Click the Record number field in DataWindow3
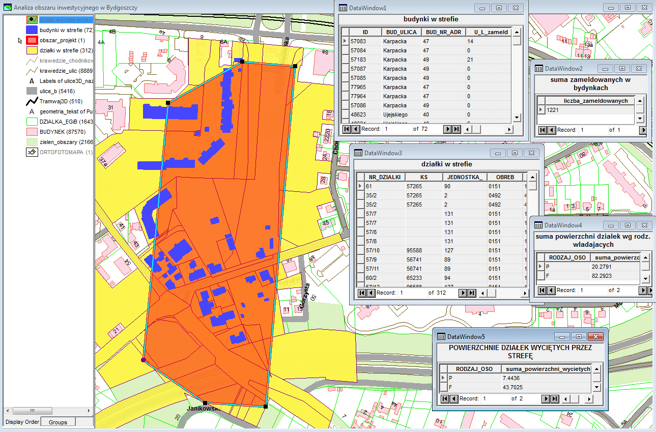This screenshot has height=432, width=656. pyautogui.click(x=412, y=293)
